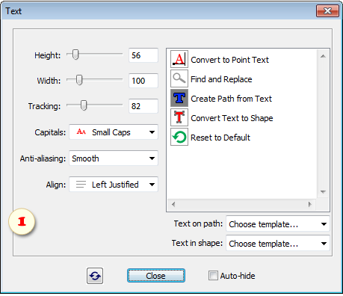Click the refresh icon beside Close
This screenshot has width=343, height=296.
[x=95, y=276]
